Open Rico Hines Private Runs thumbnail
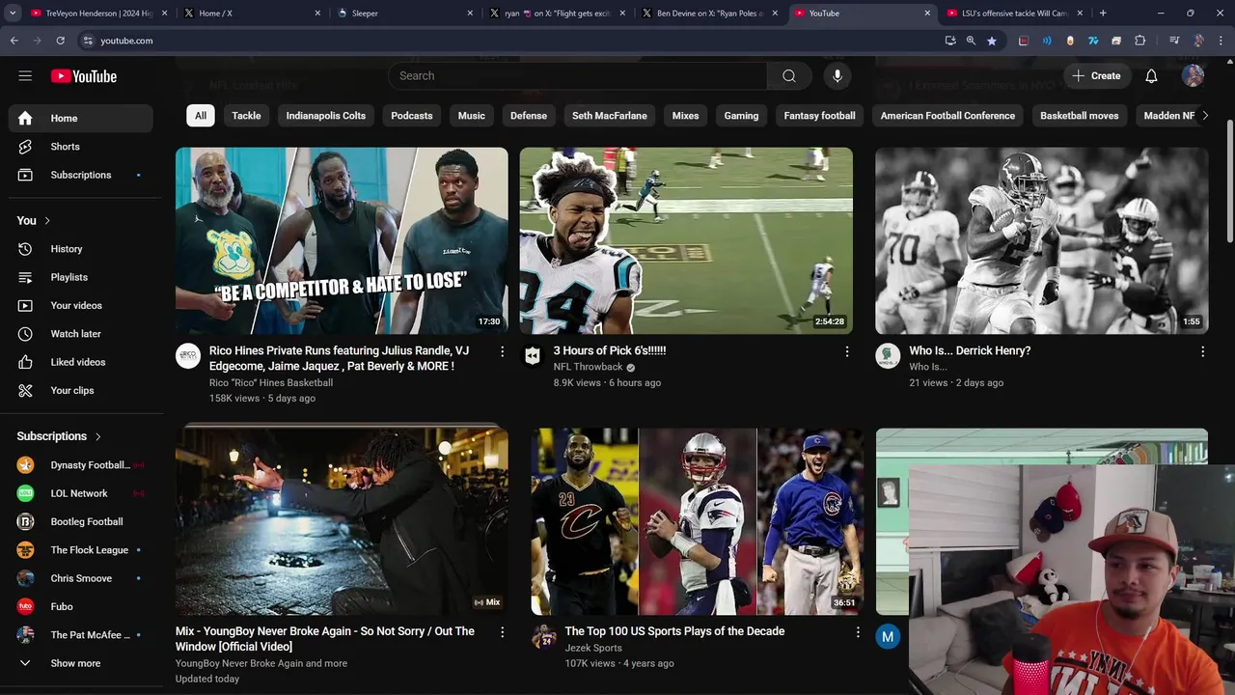 click(342, 241)
